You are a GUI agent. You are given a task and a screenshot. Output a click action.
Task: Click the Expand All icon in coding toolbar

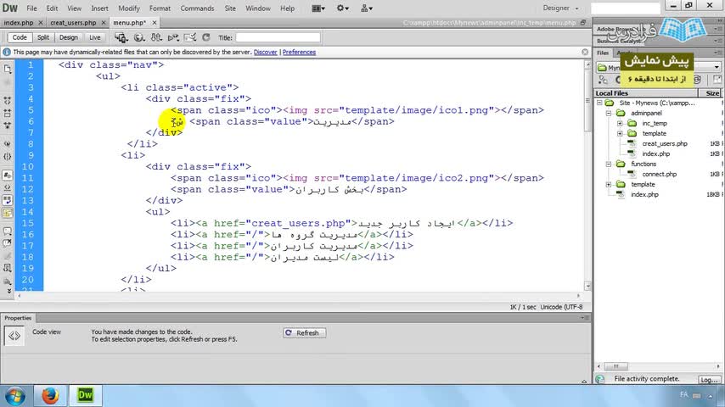point(8,125)
